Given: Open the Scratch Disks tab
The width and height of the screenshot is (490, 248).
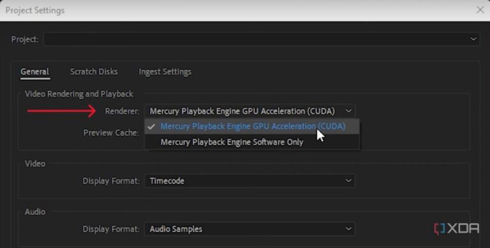Looking at the screenshot, I should pos(94,72).
